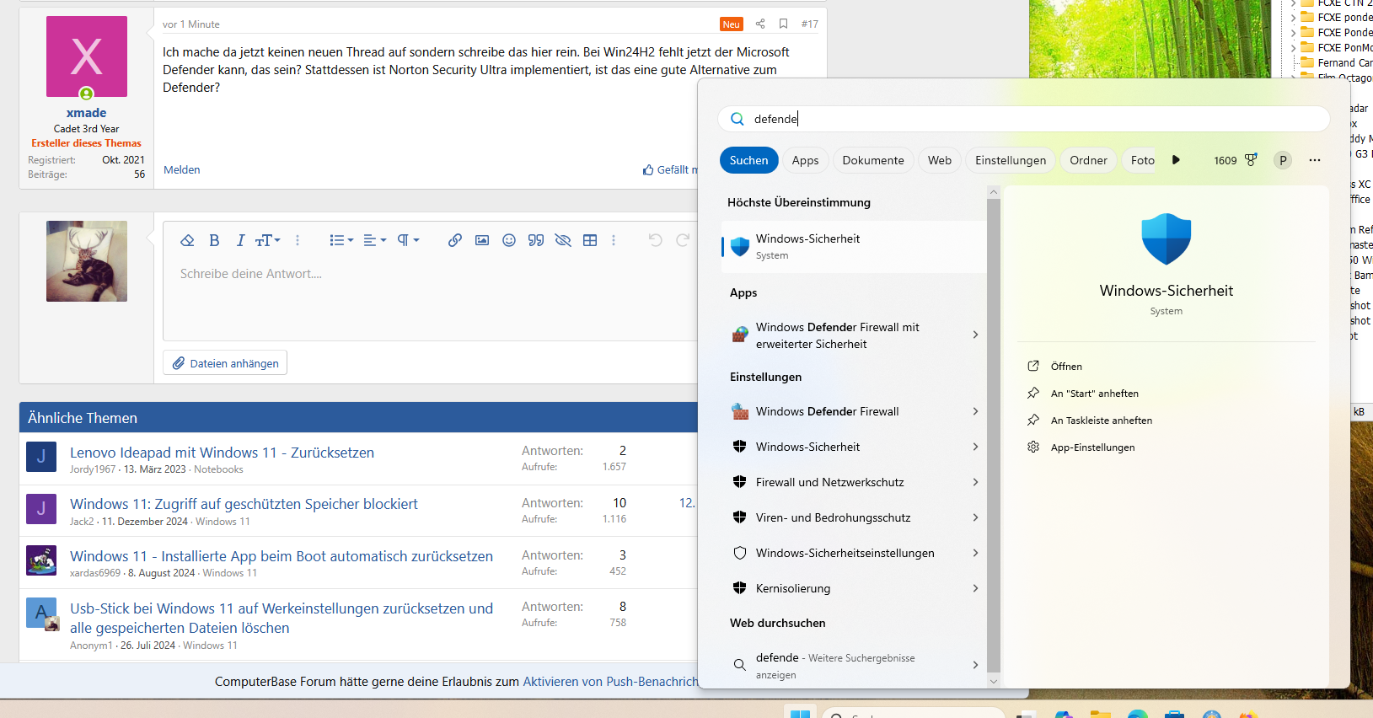This screenshot has height=718, width=1373.
Task: Expand the Viren- und Bedrohungsschutz chevron
Action: tap(975, 517)
